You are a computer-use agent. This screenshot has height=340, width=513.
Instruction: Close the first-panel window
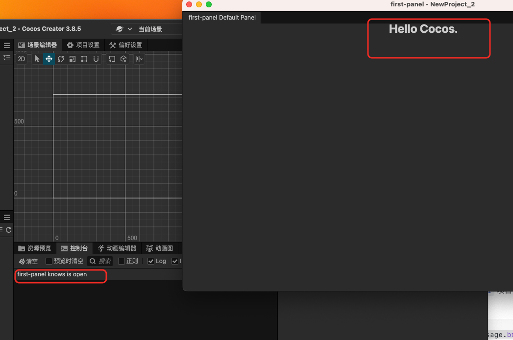coord(189,4)
